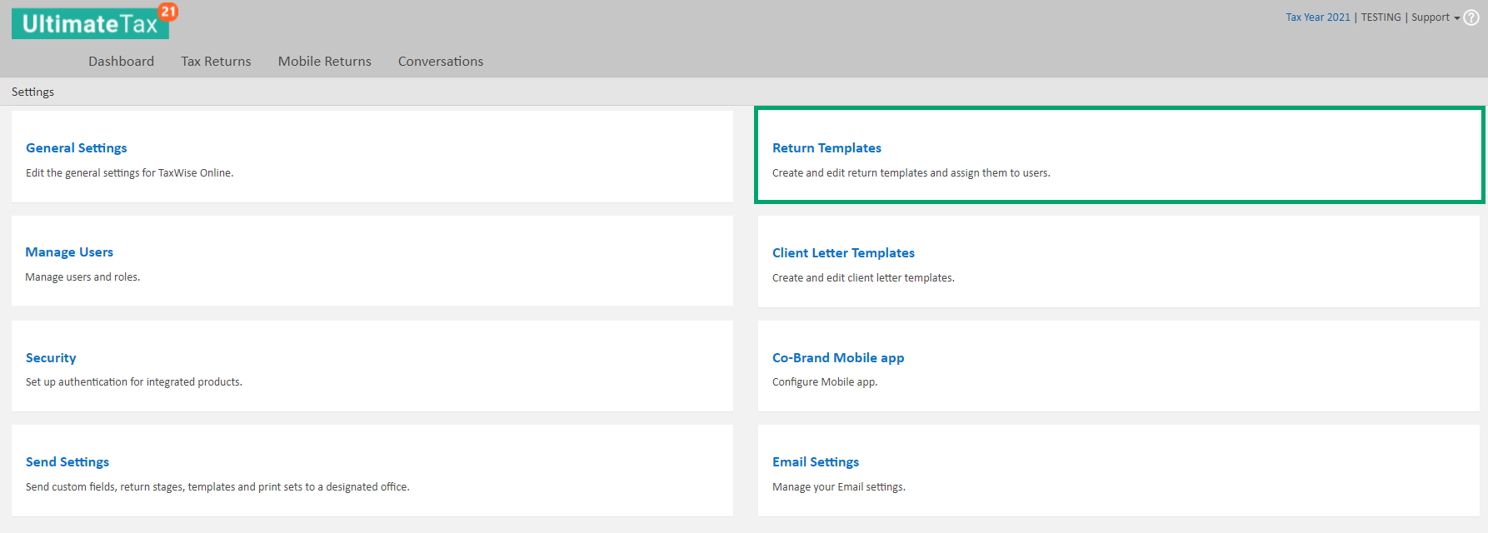This screenshot has height=533, width=1488.
Task: Click the UltimateTax 21 logo
Action: click(95, 21)
